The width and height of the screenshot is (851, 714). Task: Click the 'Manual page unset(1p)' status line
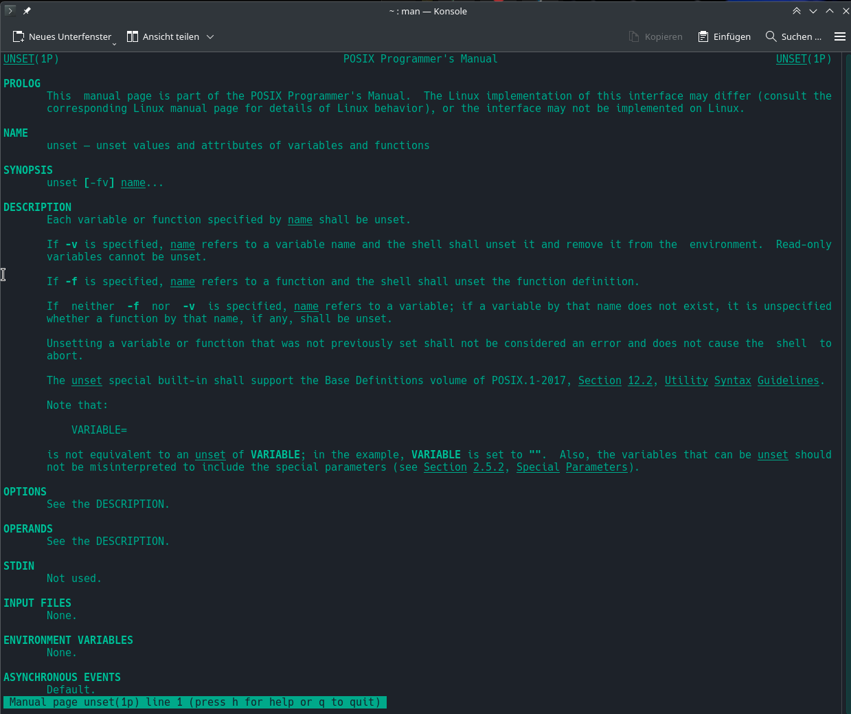coord(195,702)
